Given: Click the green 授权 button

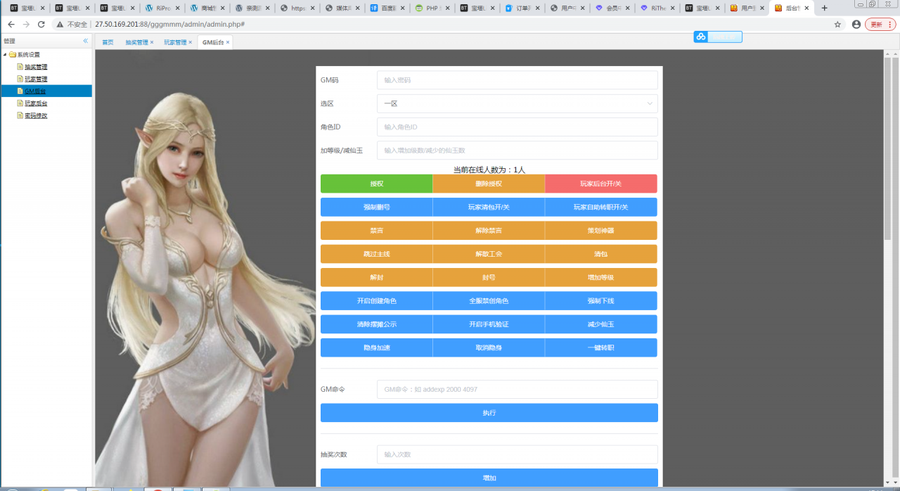Looking at the screenshot, I should (376, 184).
